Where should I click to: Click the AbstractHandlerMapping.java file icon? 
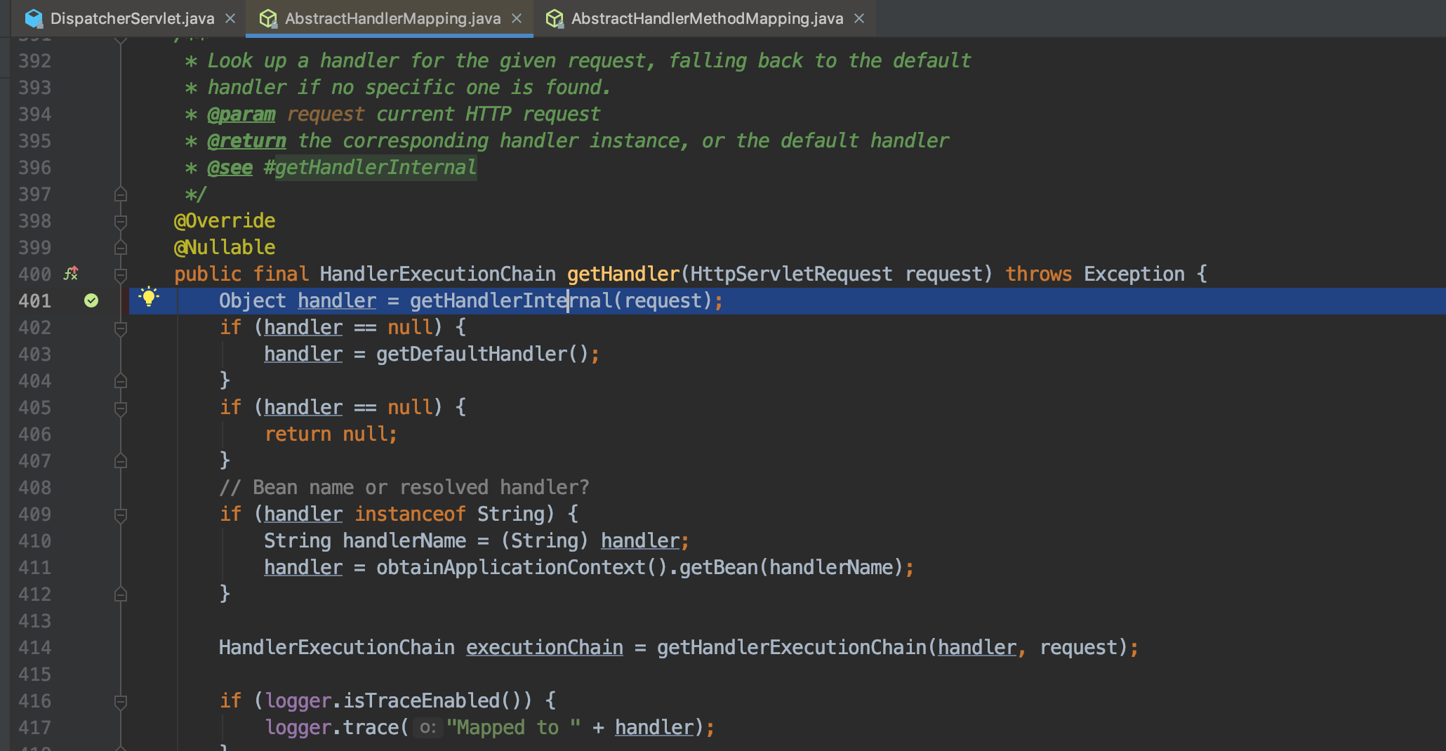tap(268, 19)
